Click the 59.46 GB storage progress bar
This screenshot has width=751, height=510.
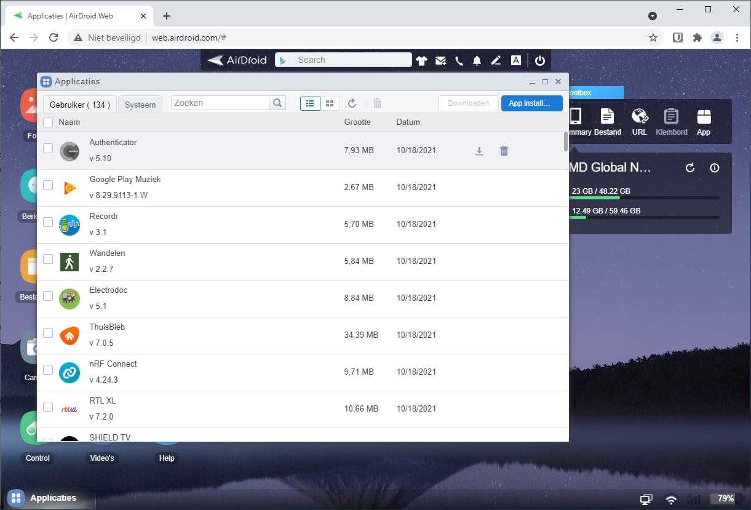pyautogui.click(x=645, y=218)
